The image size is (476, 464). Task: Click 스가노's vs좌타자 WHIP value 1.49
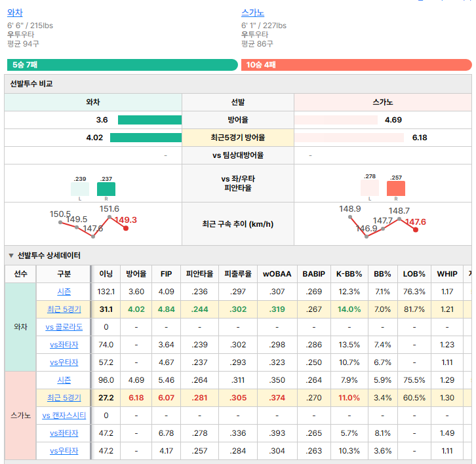(447, 433)
